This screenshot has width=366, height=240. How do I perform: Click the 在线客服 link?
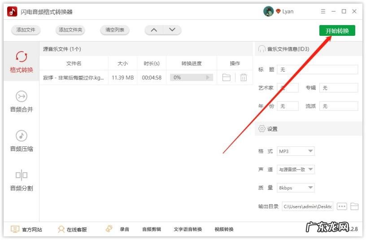[77, 230]
